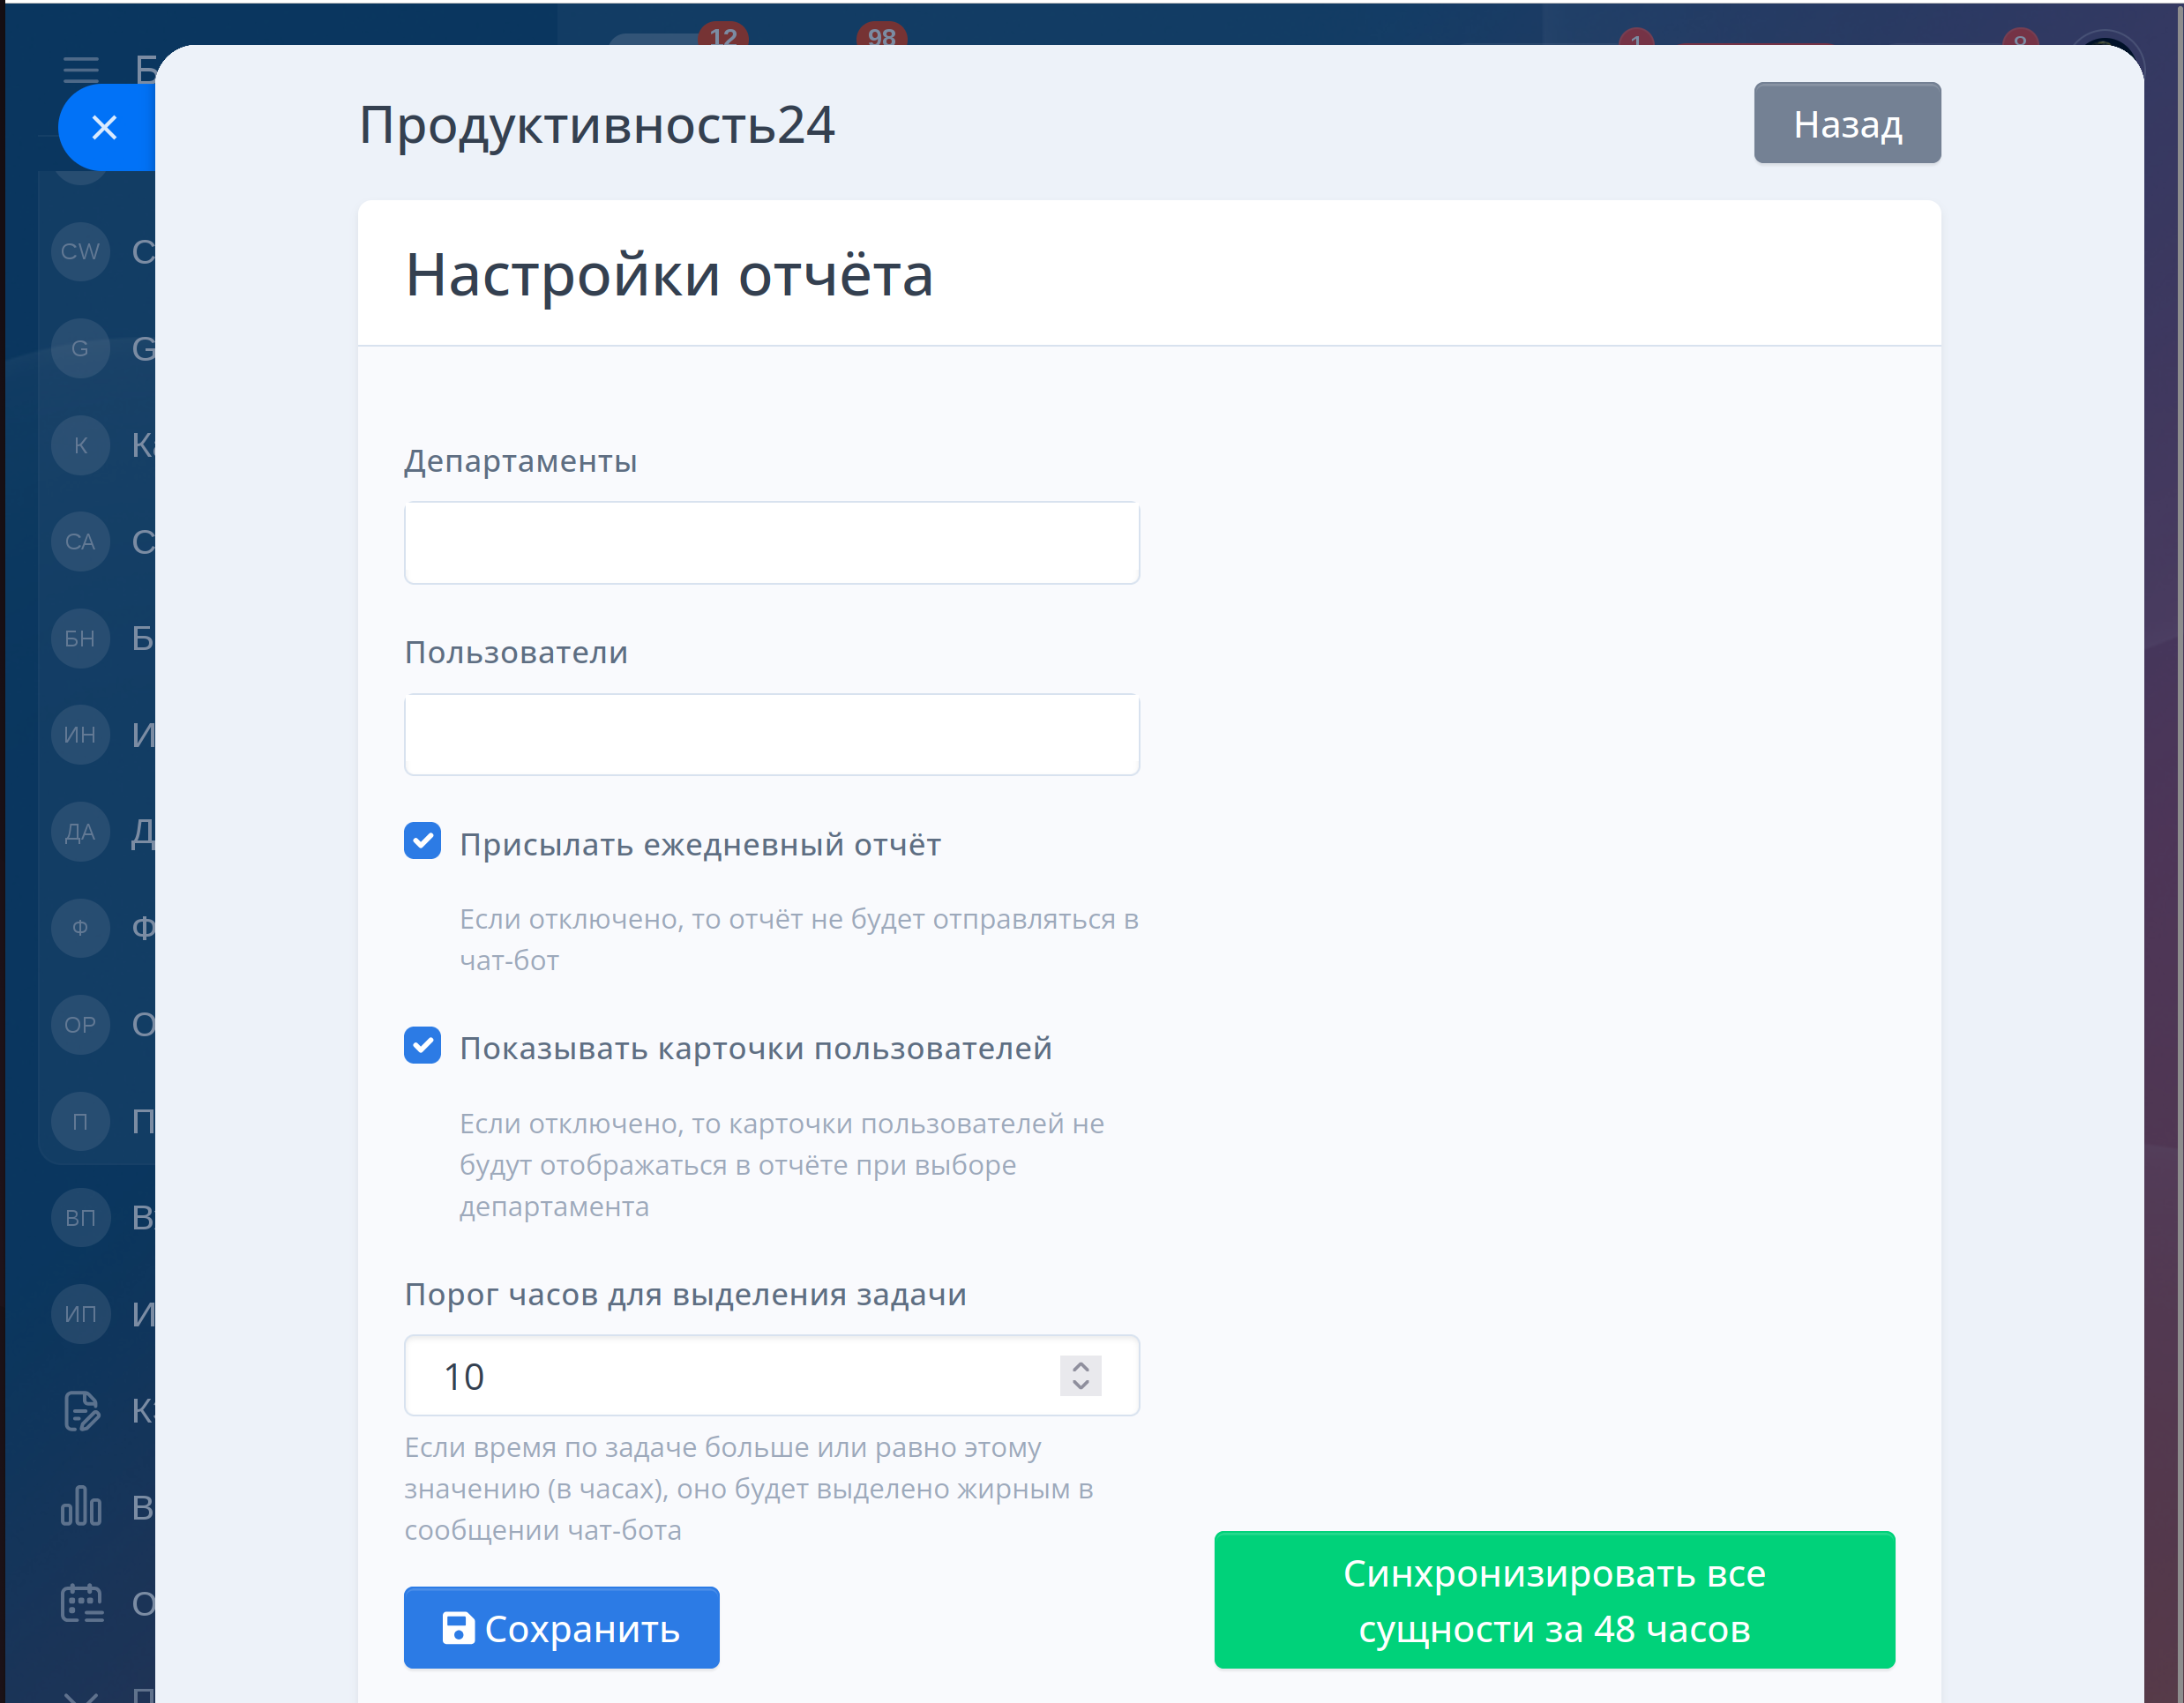This screenshot has height=1703, width=2184.
Task: Open the Департаменты selection field
Action: (771, 543)
